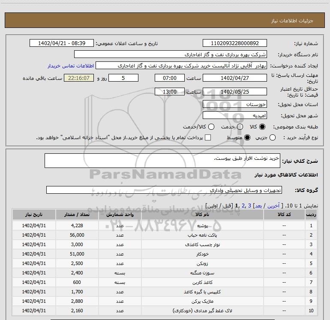Viewport: 330px width, 320px height.
Task: Choose the جزیی purchase process option
Action: (x=273, y=138)
